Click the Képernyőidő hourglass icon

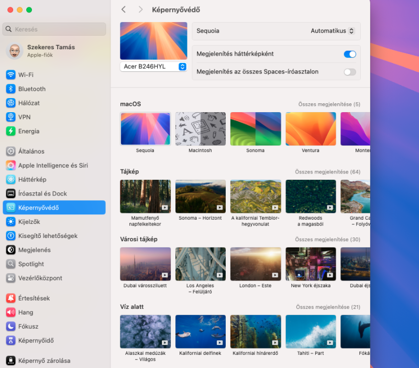(10, 340)
